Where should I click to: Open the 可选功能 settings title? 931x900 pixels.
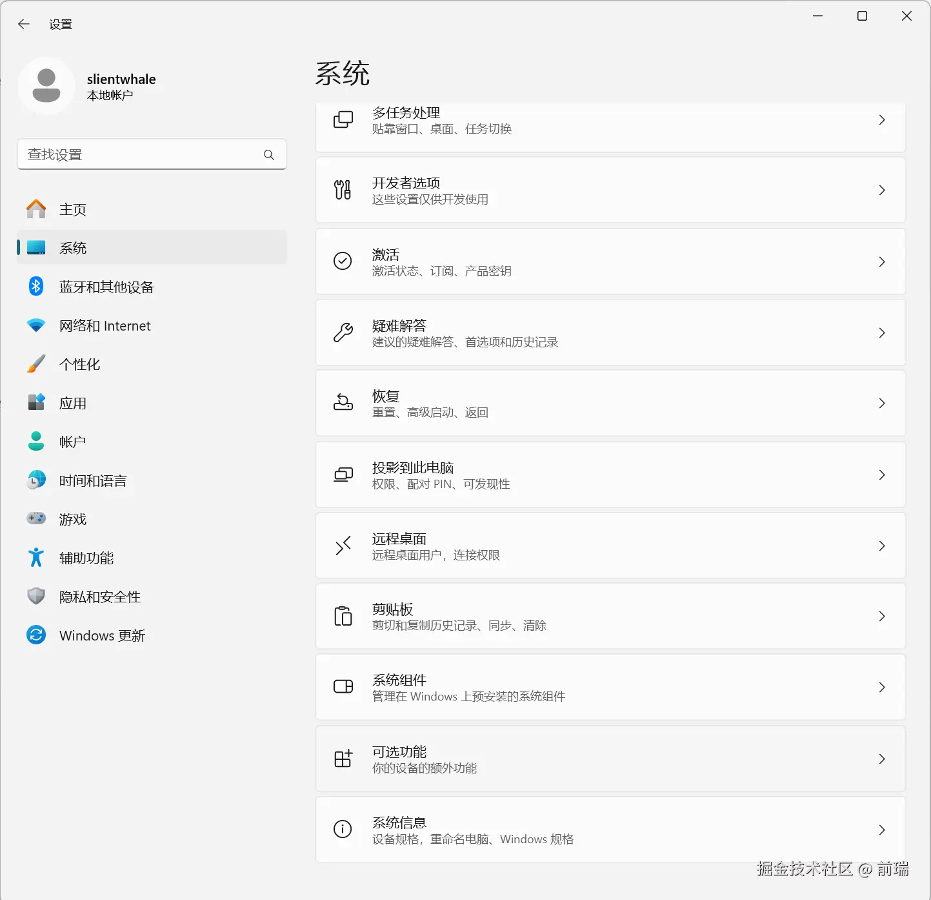[x=399, y=752]
